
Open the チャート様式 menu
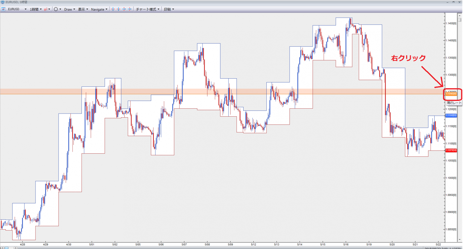[x=148, y=9]
